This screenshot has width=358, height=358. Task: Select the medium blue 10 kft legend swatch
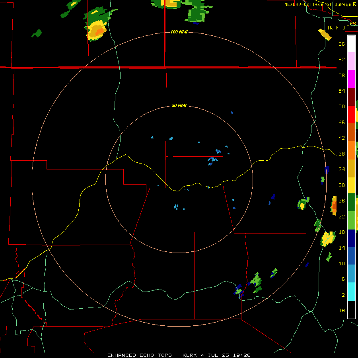[351, 256]
